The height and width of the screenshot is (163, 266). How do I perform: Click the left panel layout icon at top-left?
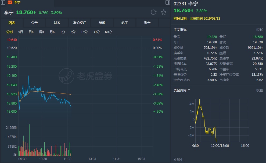pos(3,2)
